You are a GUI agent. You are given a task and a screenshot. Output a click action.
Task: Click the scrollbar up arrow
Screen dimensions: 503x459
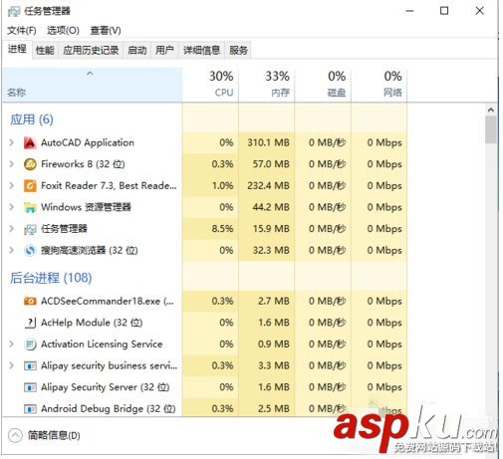pyautogui.click(x=491, y=110)
